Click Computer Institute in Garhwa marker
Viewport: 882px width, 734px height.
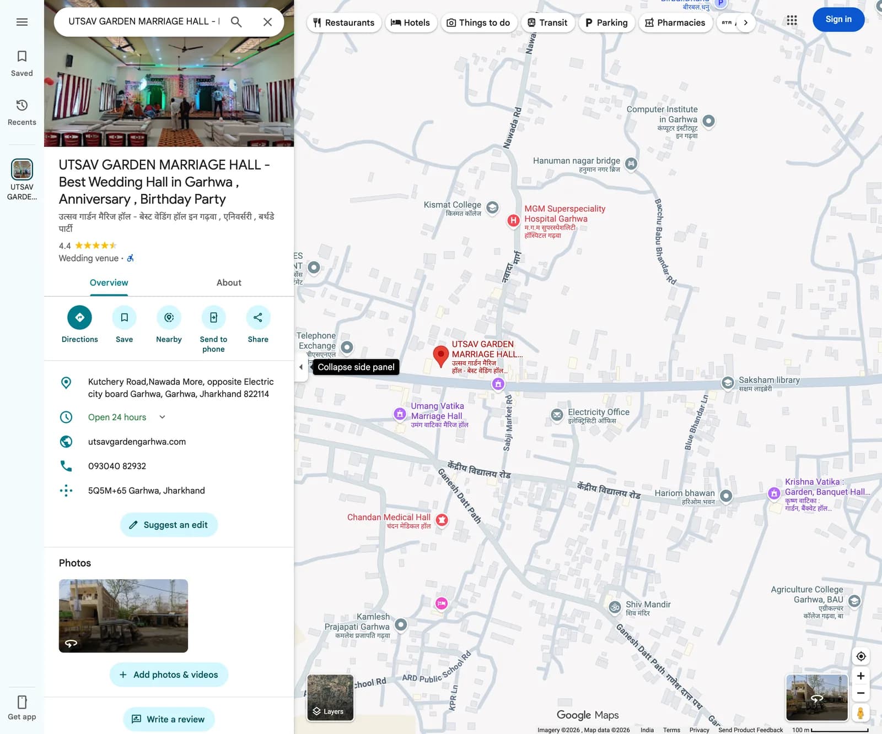pos(709,121)
